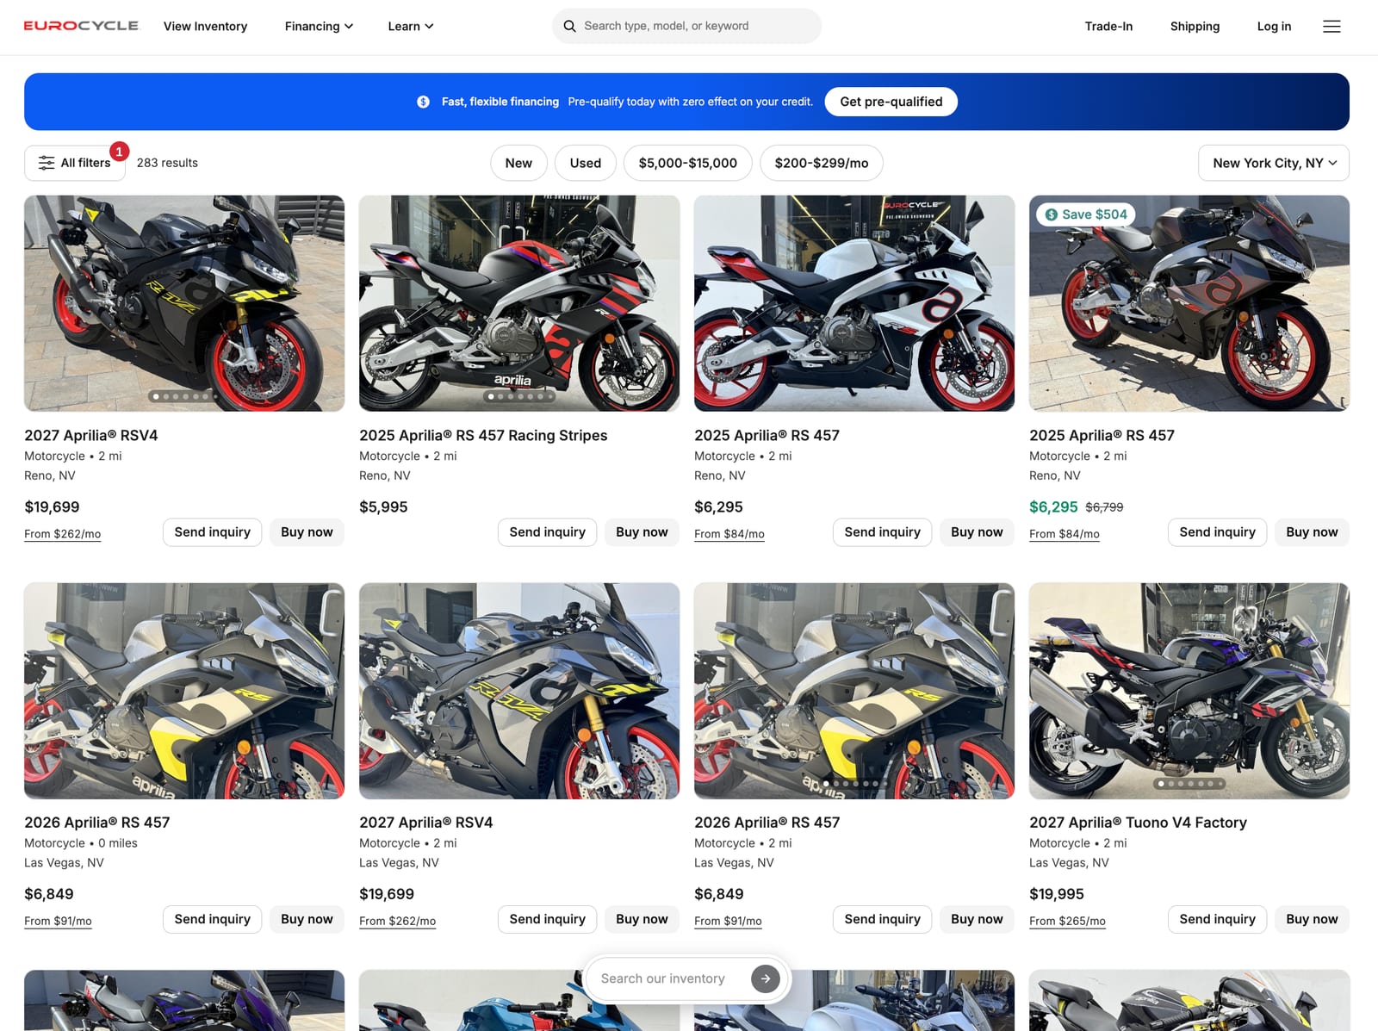Expand the Learn dropdown menu
Viewport: 1378px width, 1031px height.
point(410,26)
